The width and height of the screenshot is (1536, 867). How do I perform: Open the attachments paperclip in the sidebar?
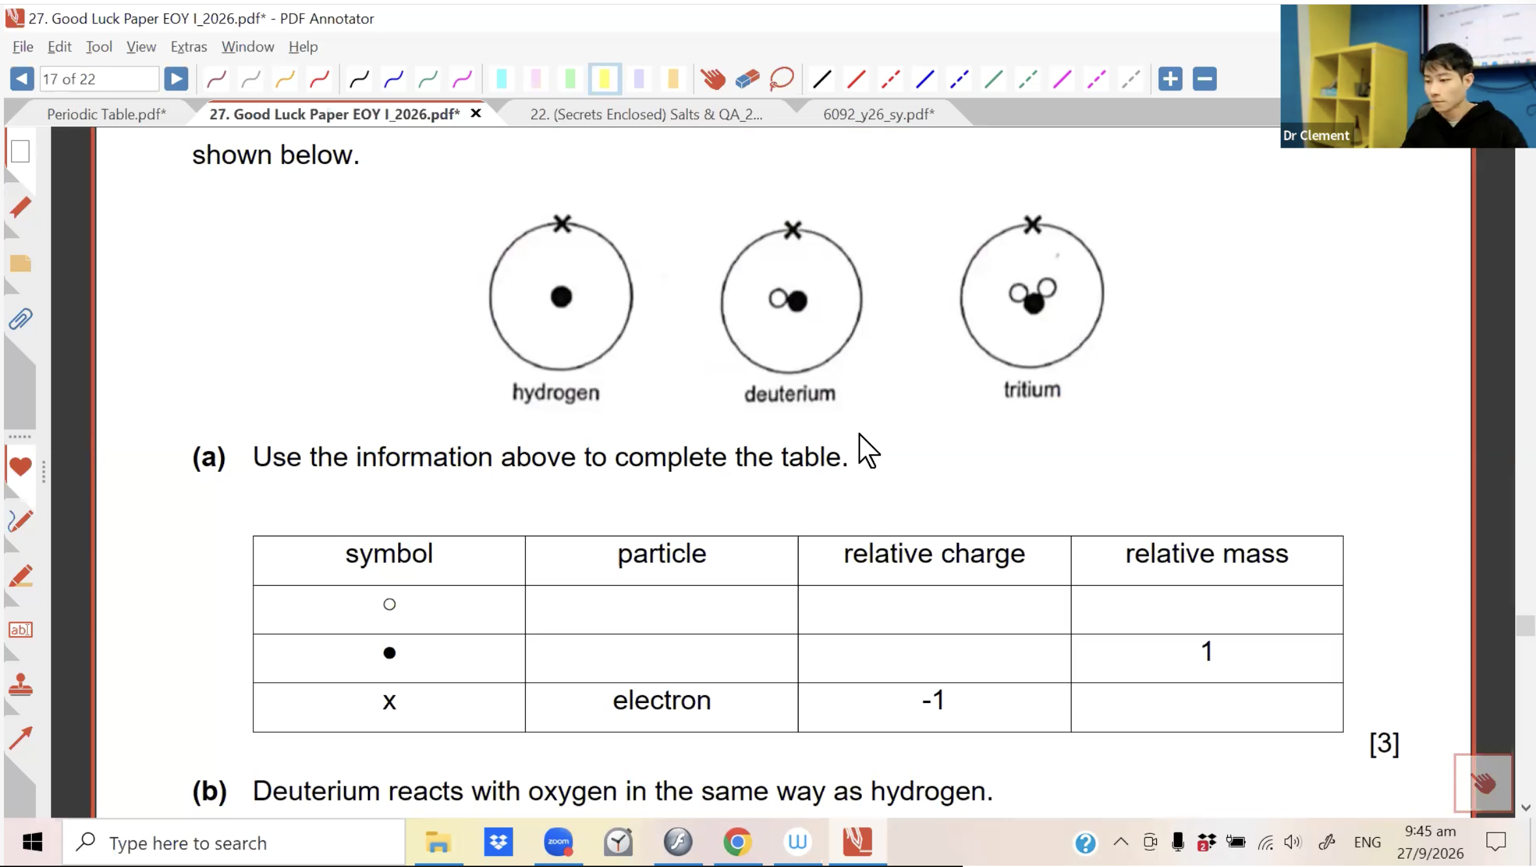pos(20,319)
